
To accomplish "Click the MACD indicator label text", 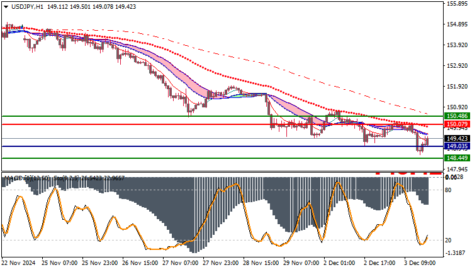I will pyautogui.click(x=27, y=178).
